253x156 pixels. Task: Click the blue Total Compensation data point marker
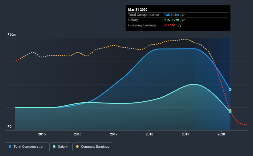coord(230,90)
